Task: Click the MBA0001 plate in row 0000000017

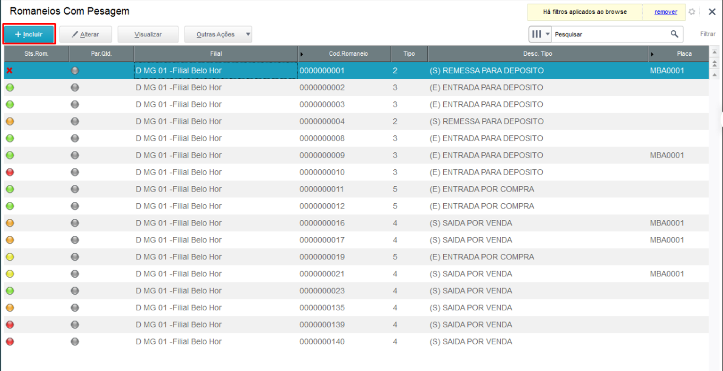Action: pyautogui.click(x=667, y=240)
